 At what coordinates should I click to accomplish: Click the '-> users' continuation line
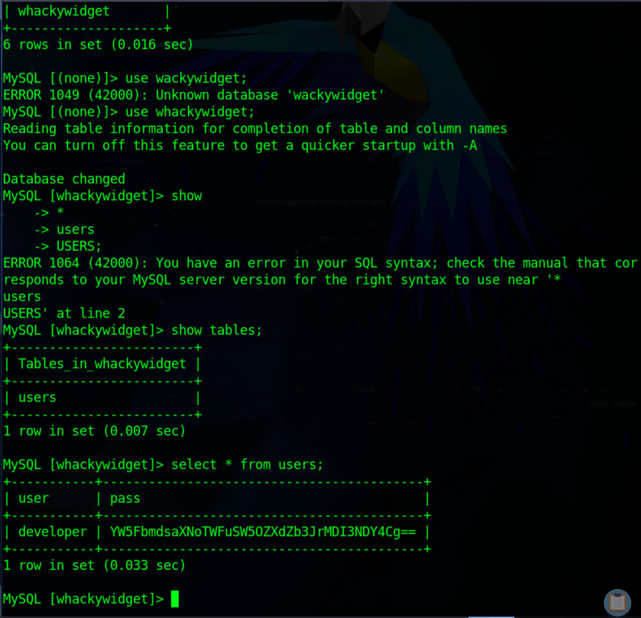[x=64, y=229]
